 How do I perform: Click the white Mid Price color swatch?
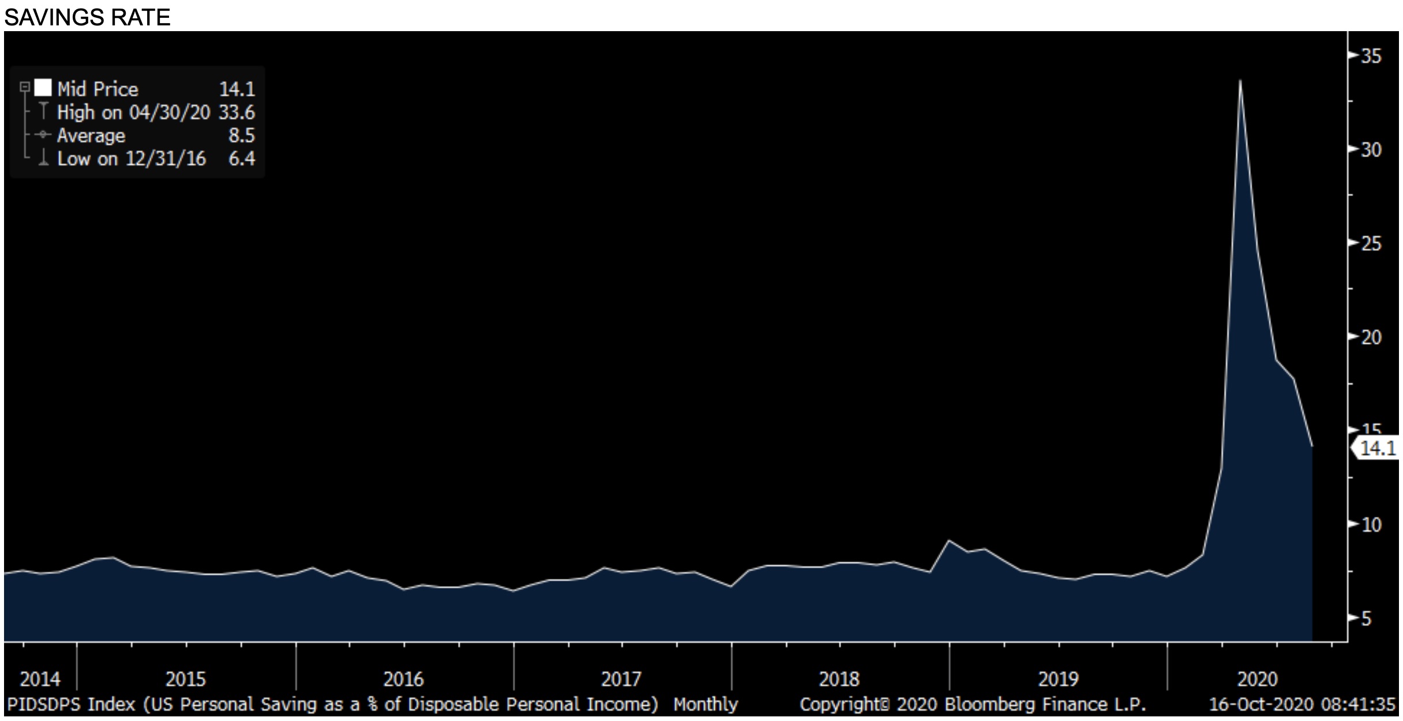pyautogui.click(x=43, y=88)
